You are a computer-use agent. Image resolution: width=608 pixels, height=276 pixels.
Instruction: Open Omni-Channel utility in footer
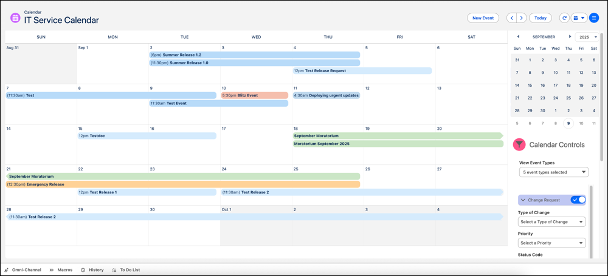click(x=23, y=270)
